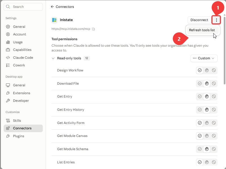Click the vertical scrollbar thumb
The width and height of the screenshot is (226, 169).
(x=224, y=50)
